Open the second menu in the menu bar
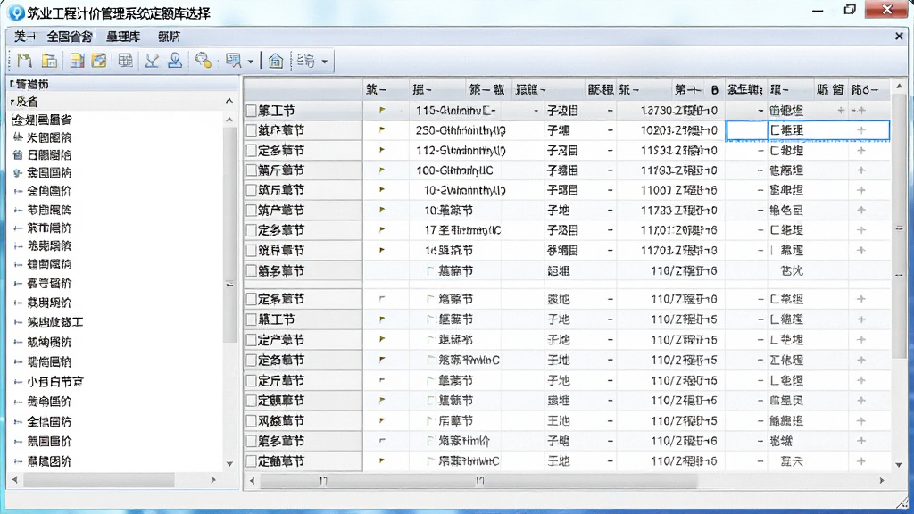 coord(70,37)
